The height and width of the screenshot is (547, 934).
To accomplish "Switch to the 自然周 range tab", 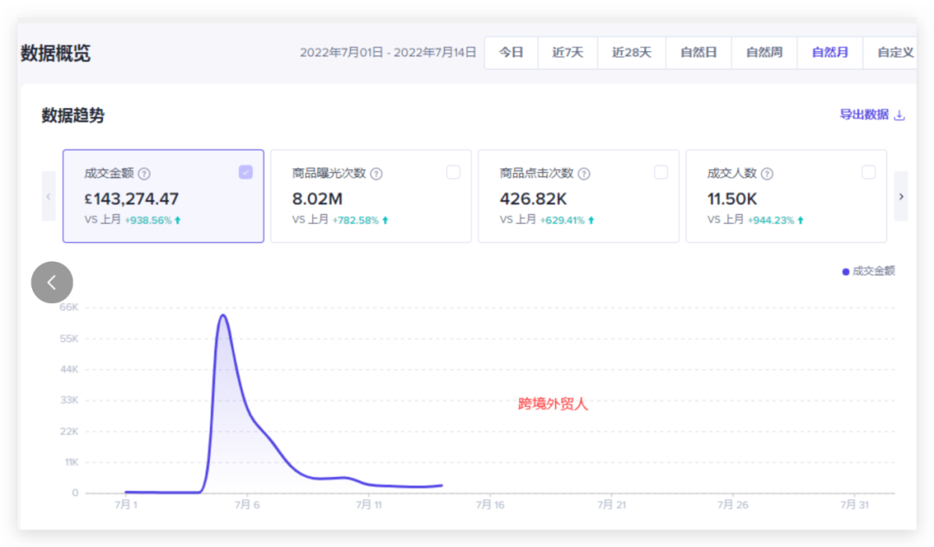I will (x=764, y=53).
